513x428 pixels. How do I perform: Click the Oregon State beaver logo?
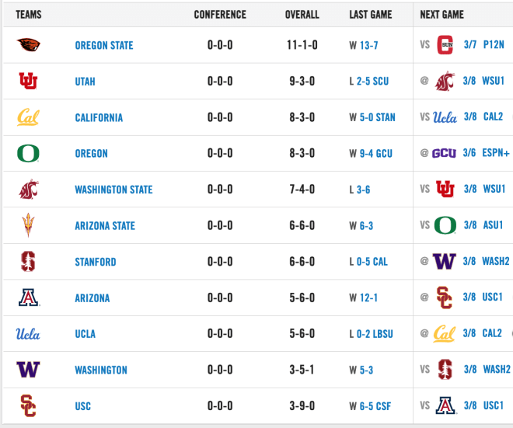tap(29, 45)
